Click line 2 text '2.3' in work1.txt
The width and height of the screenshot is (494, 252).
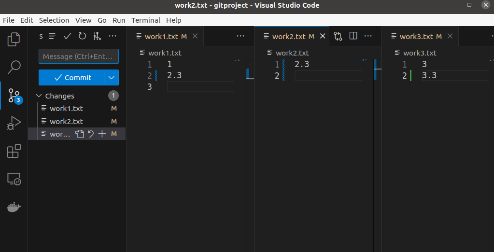pyautogui.click(x=174, y=76)
